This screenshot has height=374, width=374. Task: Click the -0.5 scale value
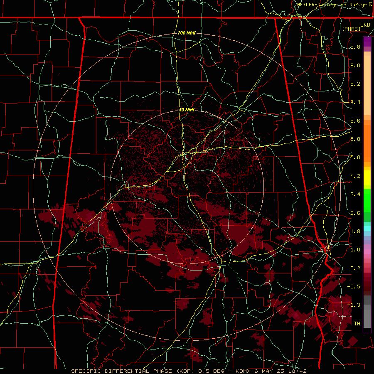point(354,286)
